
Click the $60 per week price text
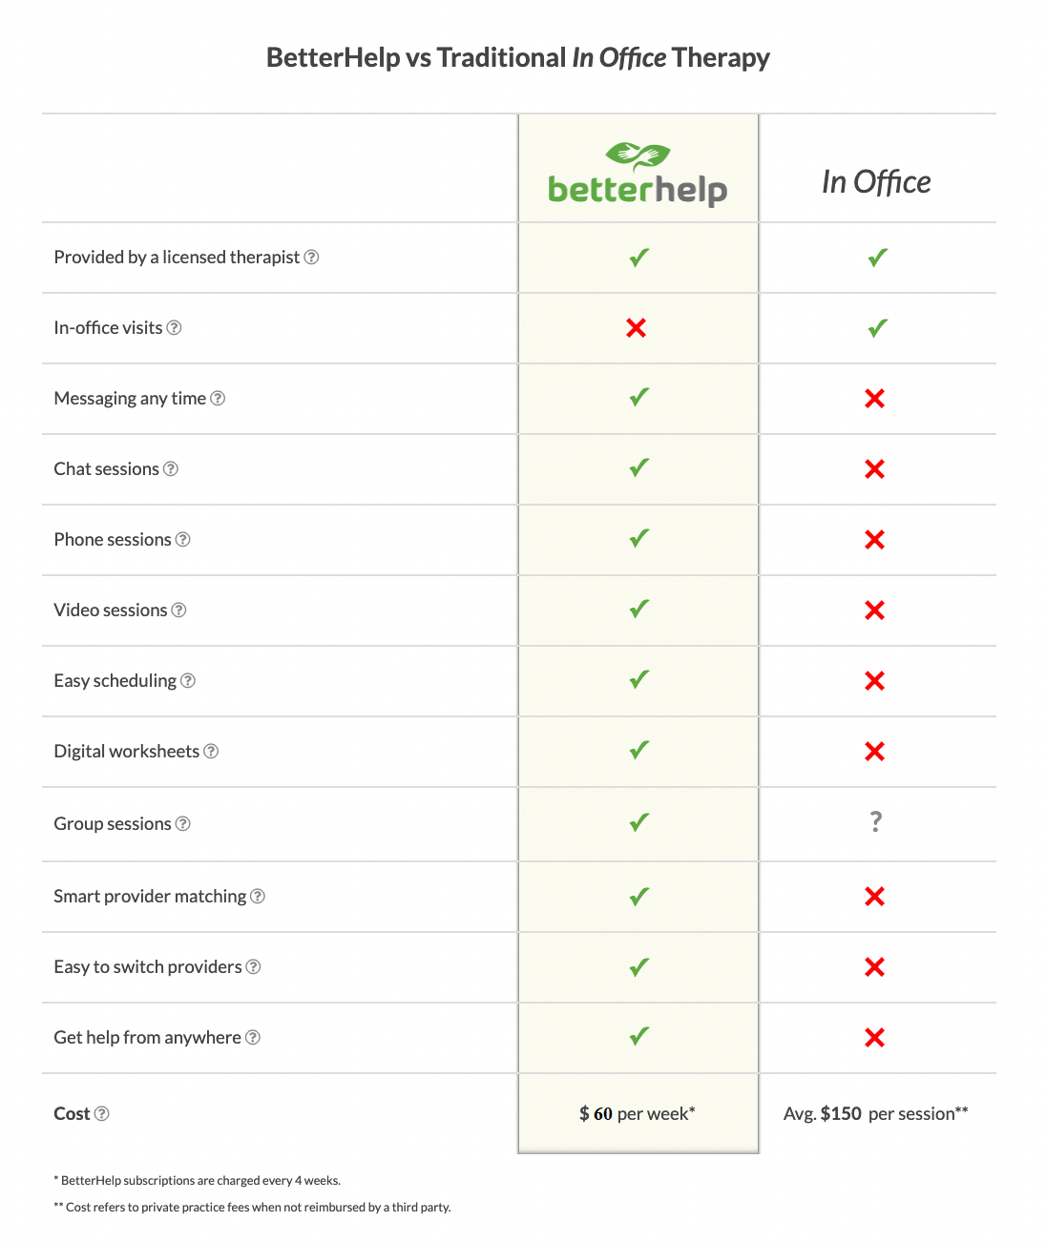(638, 1114)
